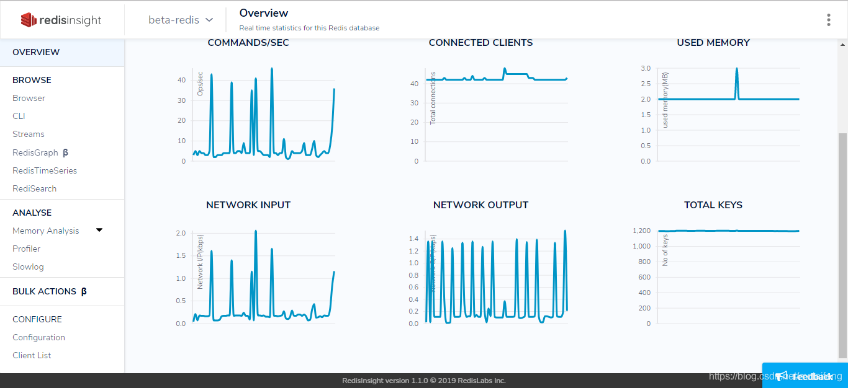
Task: Open the beta-redis database selector
Action: 174,19
